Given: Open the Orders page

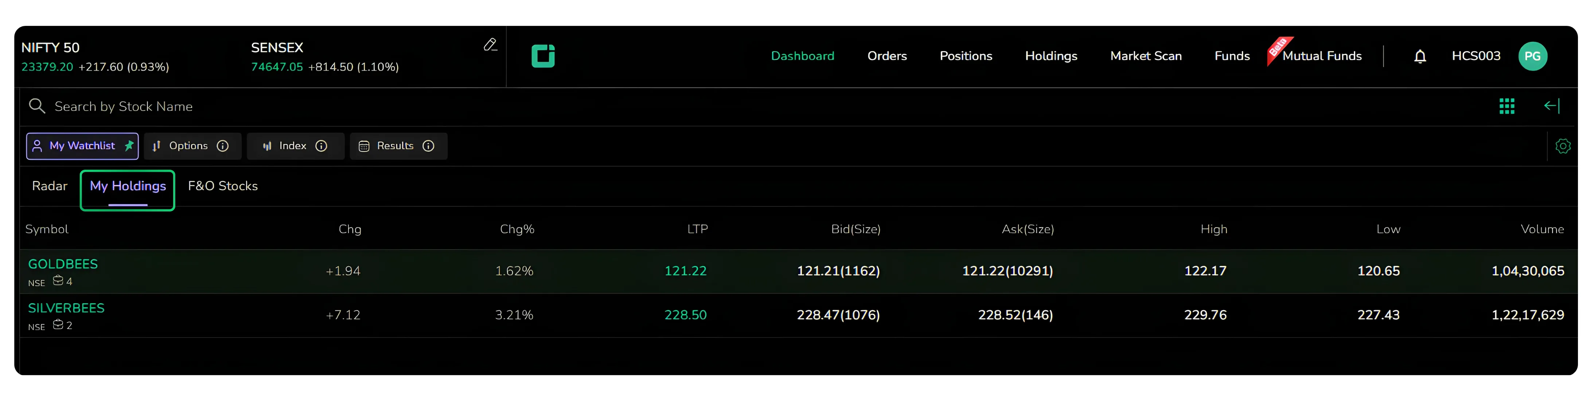Looking at the screenshot, I should (x=887, y=56).
